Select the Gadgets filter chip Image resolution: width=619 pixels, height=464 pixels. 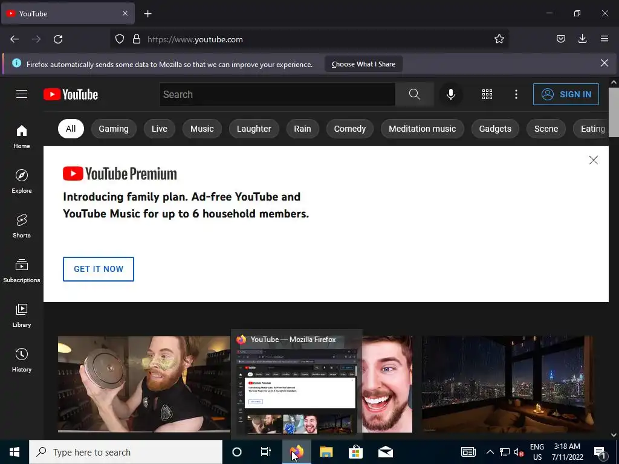click(495, 129)
